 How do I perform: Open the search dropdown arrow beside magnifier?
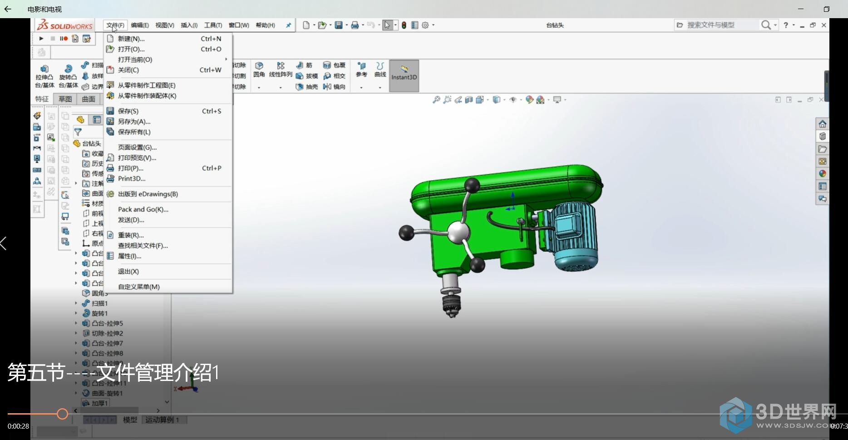coord(775,25)
